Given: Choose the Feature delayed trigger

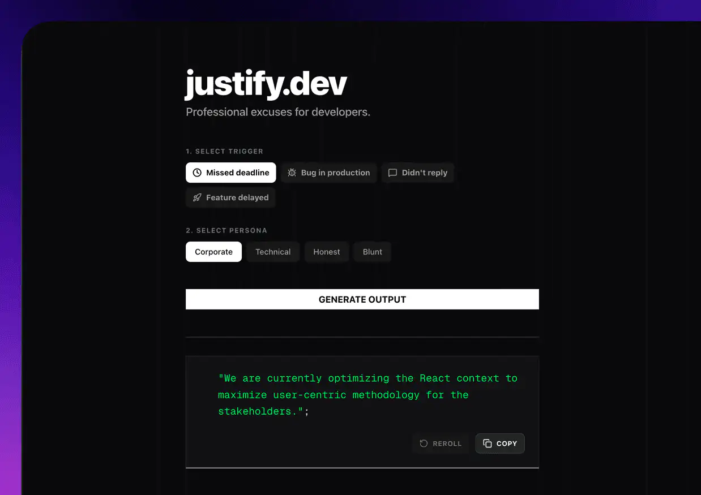Looking at the screenshot, I should [230, 197].
